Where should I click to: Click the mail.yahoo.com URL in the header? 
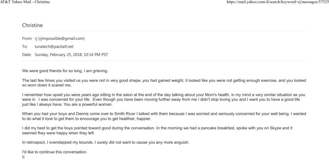point(278,2)
